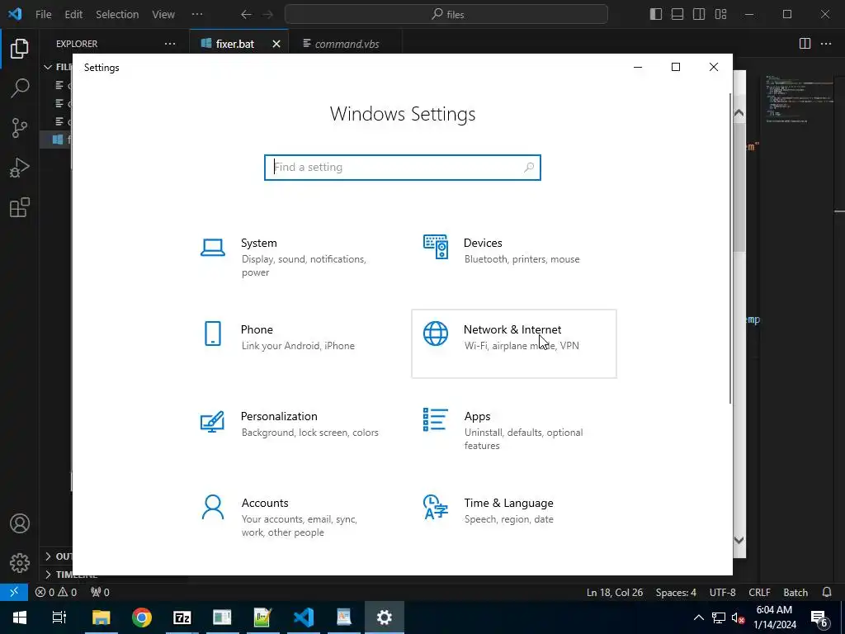Open the Edit menu
The image size is (845, 634).
coord(73,15)
